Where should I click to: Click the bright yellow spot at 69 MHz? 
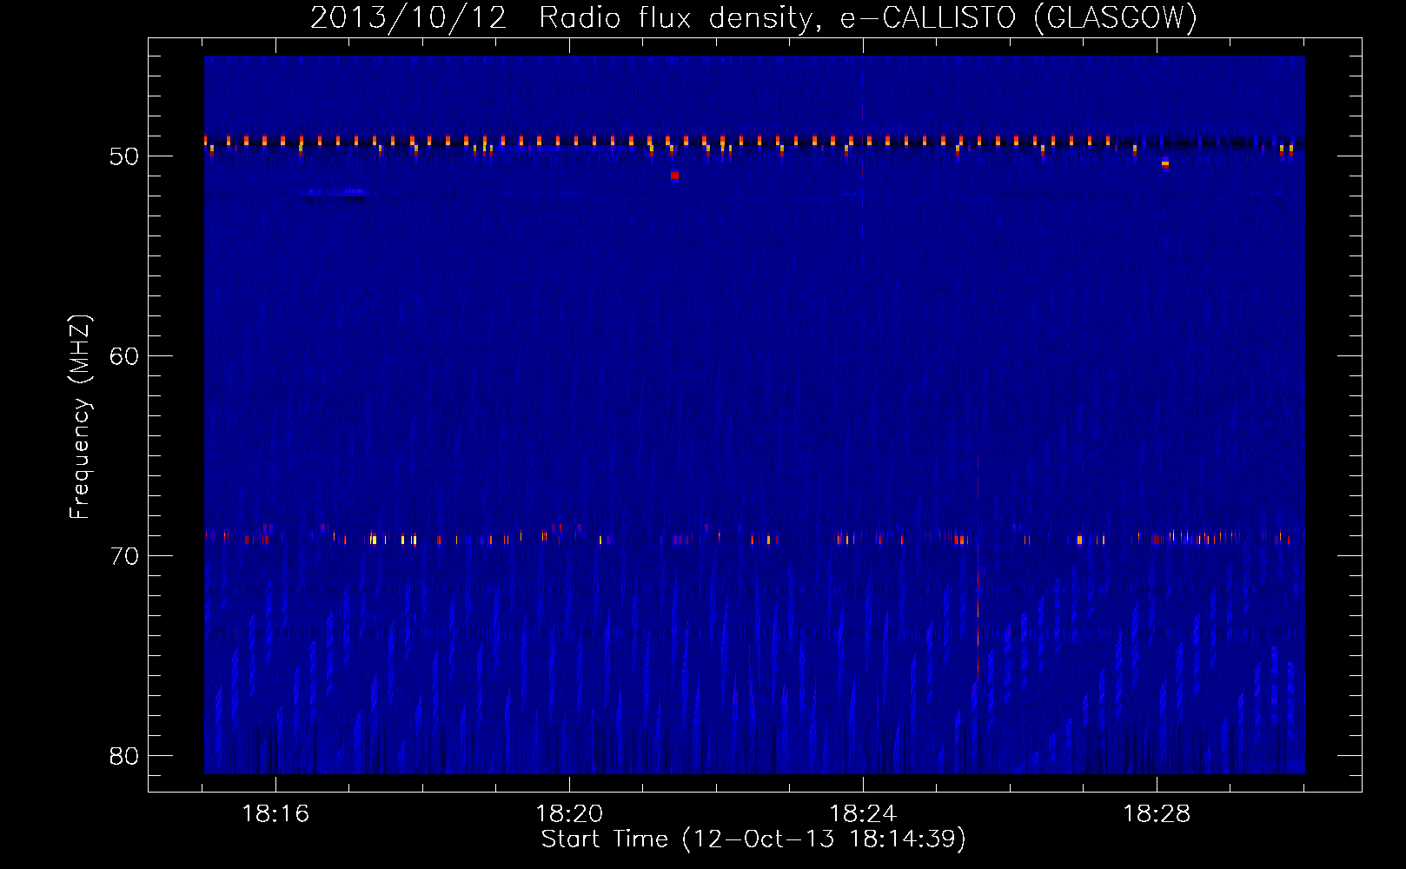point(373,540)
